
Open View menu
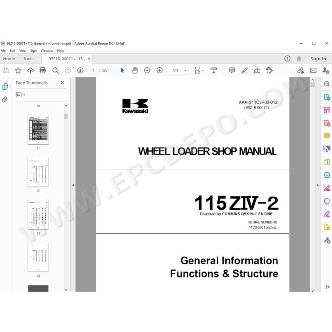point(23,50)
